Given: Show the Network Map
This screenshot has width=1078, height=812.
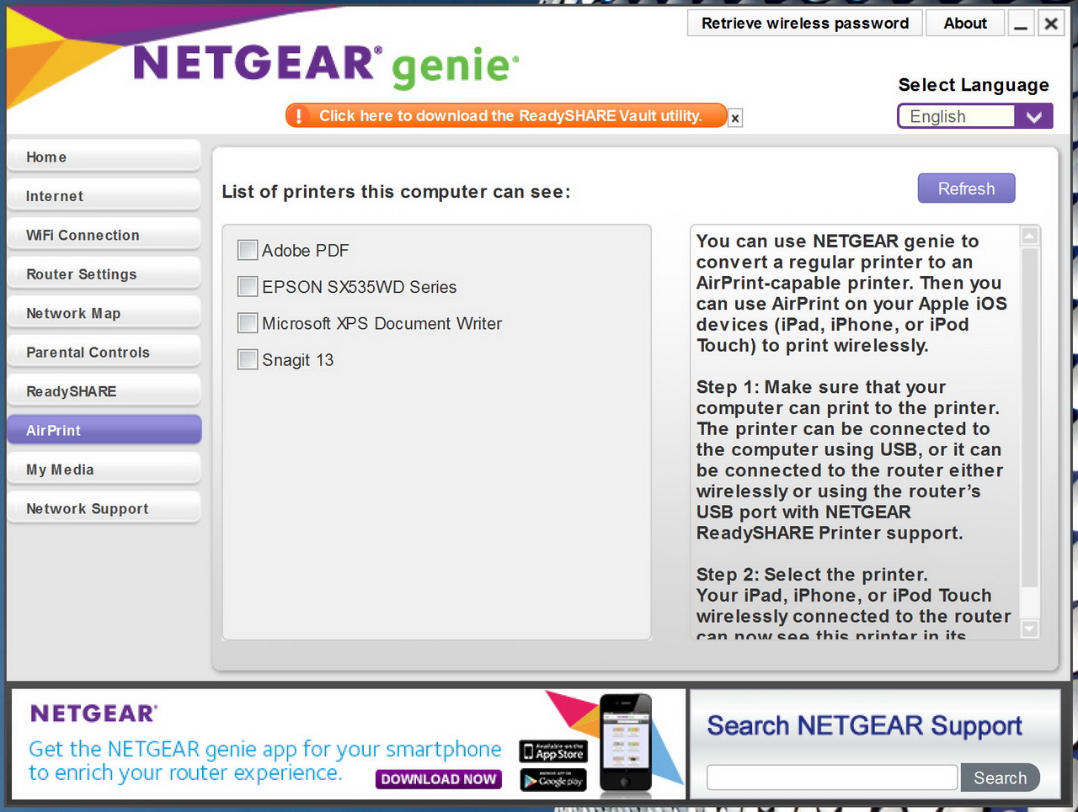Looking at the screenshot, I should [x=104, y=313].
